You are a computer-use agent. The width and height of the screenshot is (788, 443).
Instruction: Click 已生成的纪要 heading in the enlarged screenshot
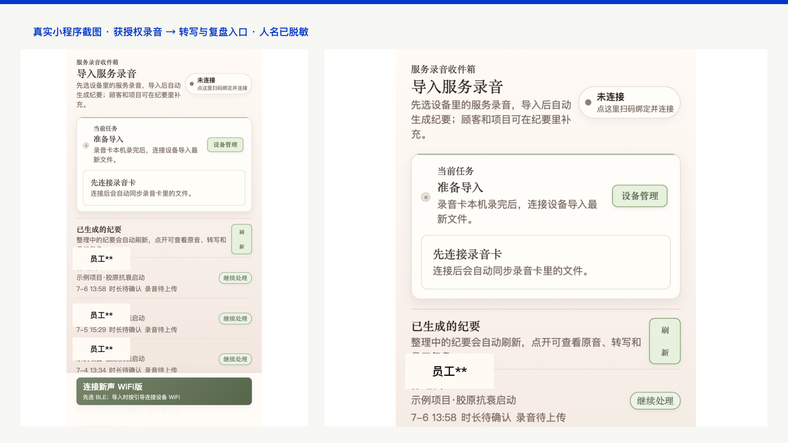446,326
